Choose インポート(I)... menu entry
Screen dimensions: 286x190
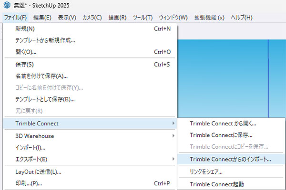(90, 147)
